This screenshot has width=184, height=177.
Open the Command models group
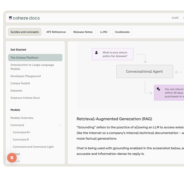[17, 125]
